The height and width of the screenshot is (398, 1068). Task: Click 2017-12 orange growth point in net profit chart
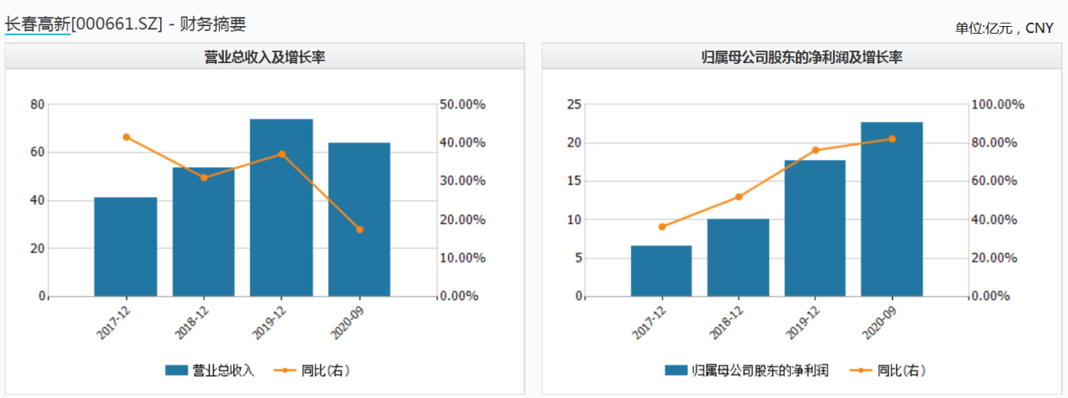[662, 227]
